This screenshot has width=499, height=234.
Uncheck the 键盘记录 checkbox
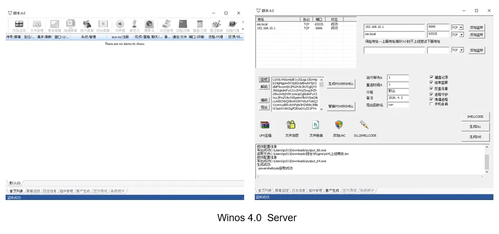click(x=432, y=77)
